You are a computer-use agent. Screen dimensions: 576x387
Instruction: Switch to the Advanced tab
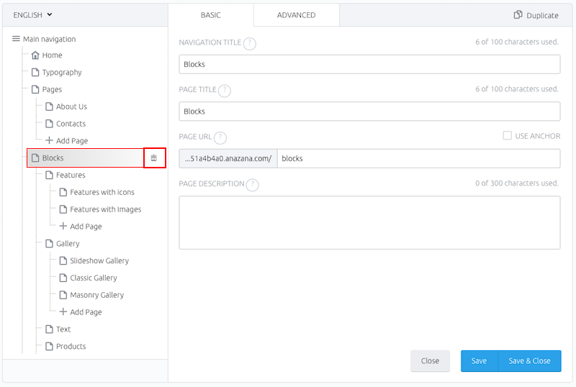pos(296,15)
